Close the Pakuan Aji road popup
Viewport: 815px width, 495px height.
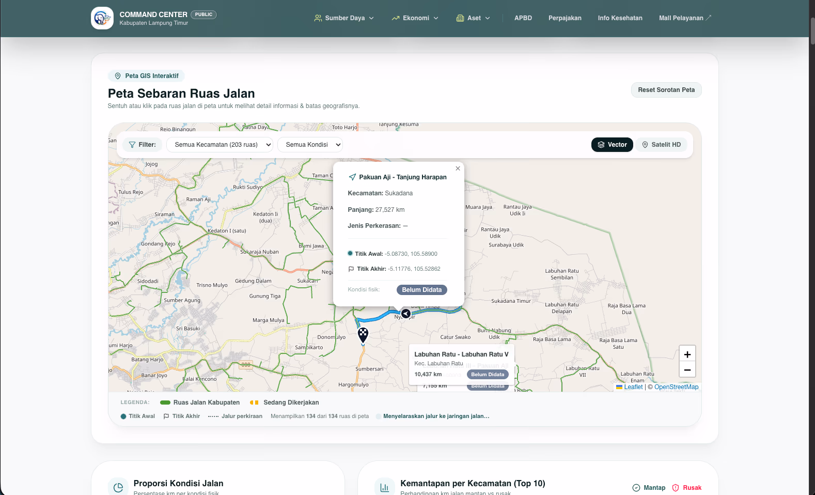458,168
